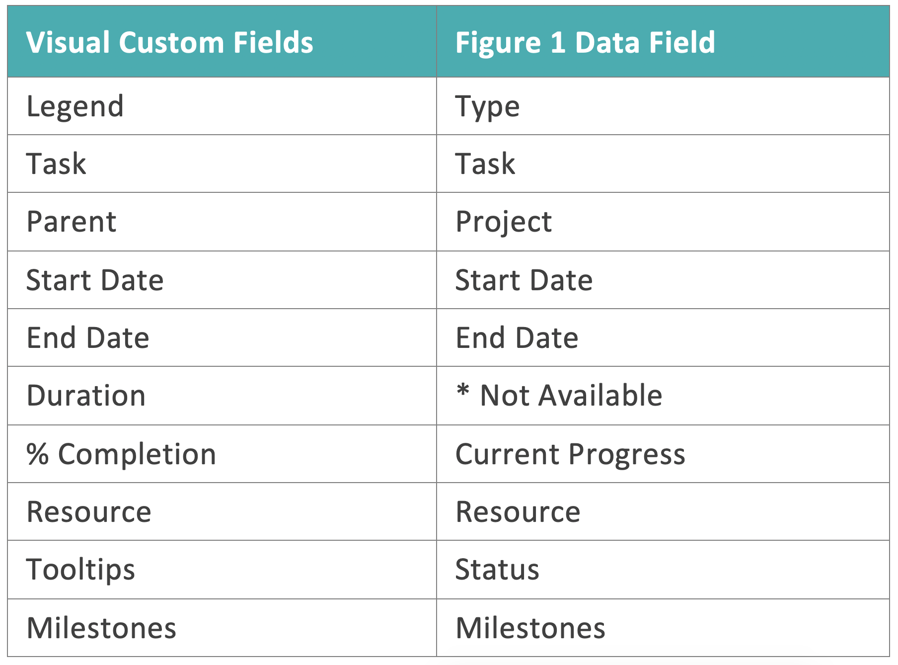Select the "Tooltips" cell

click(80, 570)
